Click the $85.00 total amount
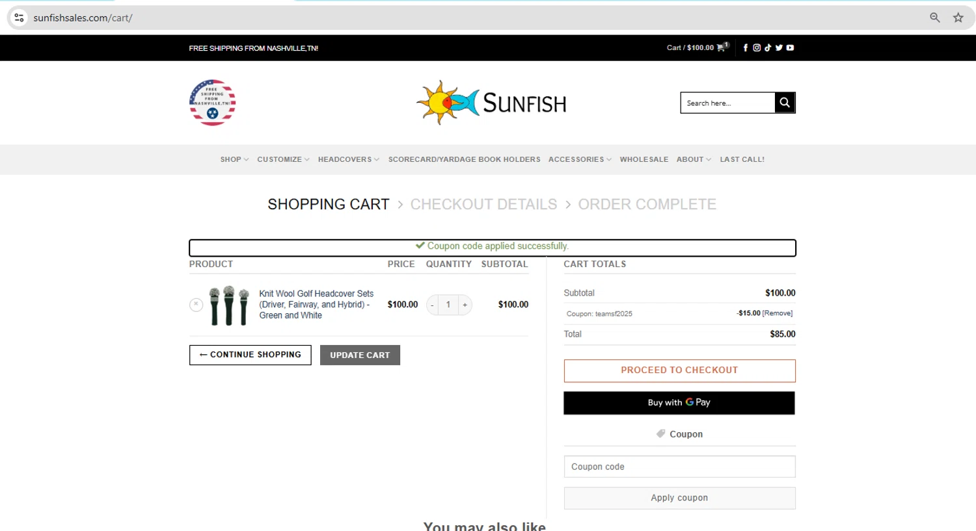 pos(783,334)
